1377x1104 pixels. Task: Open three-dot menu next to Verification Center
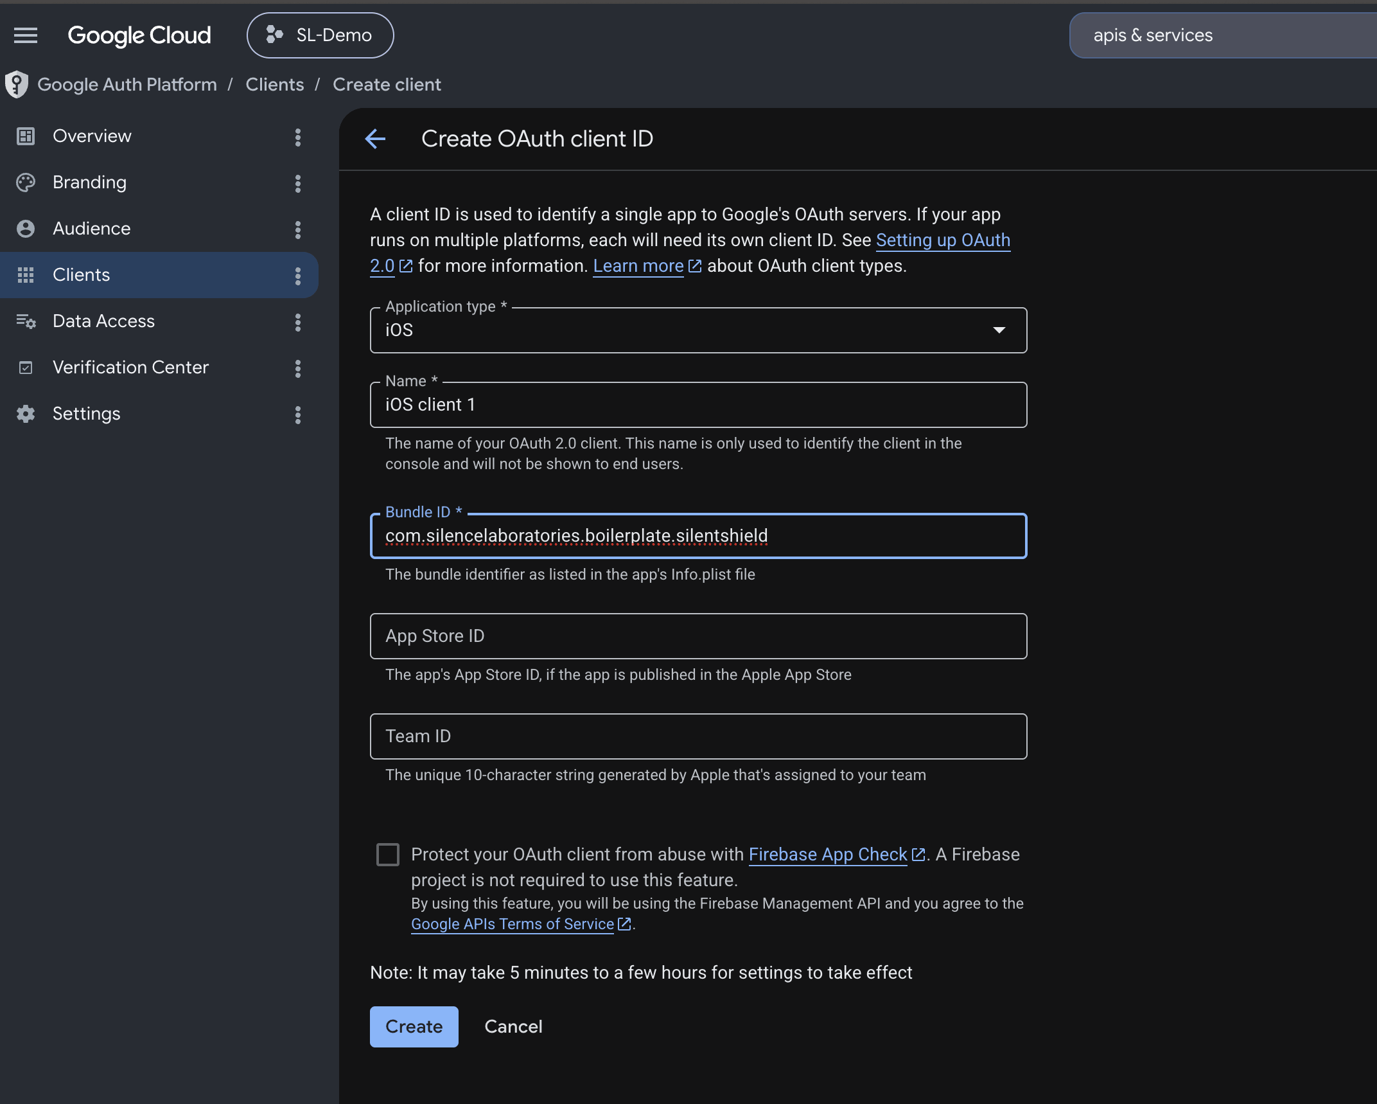pyautogui.click(x=298, y=368)
